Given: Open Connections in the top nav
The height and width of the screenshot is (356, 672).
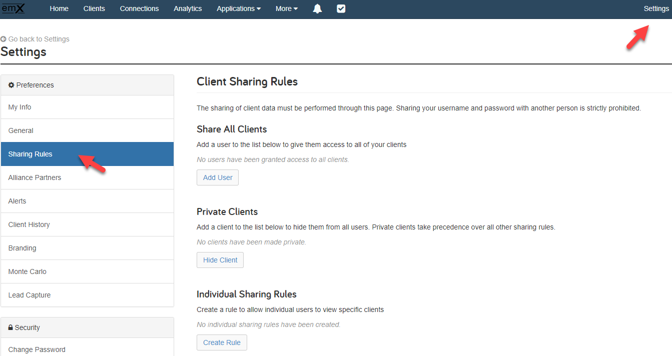Looking at the screenshot, I should [x=139, y=8].
